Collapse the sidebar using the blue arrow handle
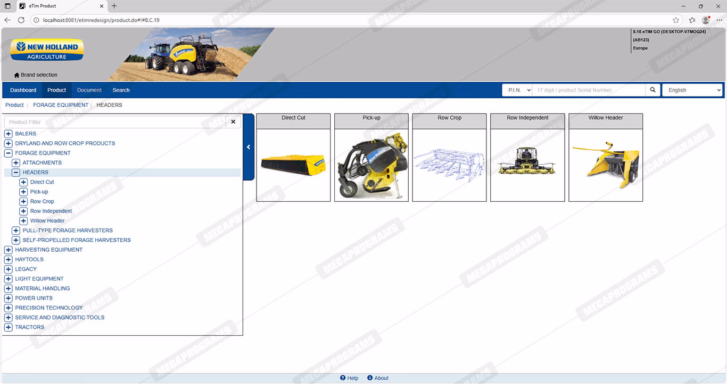The height and width of the screenshot is (384, 727). (x=249, y=147)
